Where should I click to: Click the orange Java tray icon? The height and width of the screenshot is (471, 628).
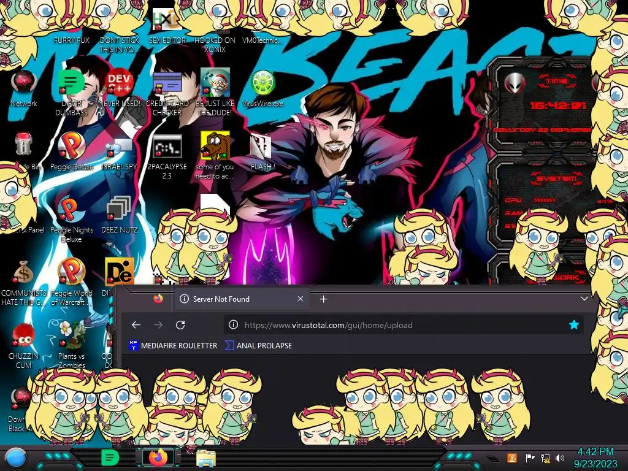click(512, 458)
